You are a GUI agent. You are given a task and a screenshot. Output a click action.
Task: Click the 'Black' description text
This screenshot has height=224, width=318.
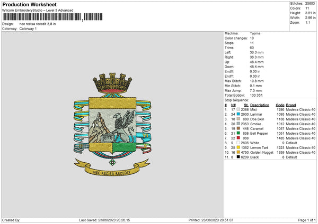coord(254,157)
